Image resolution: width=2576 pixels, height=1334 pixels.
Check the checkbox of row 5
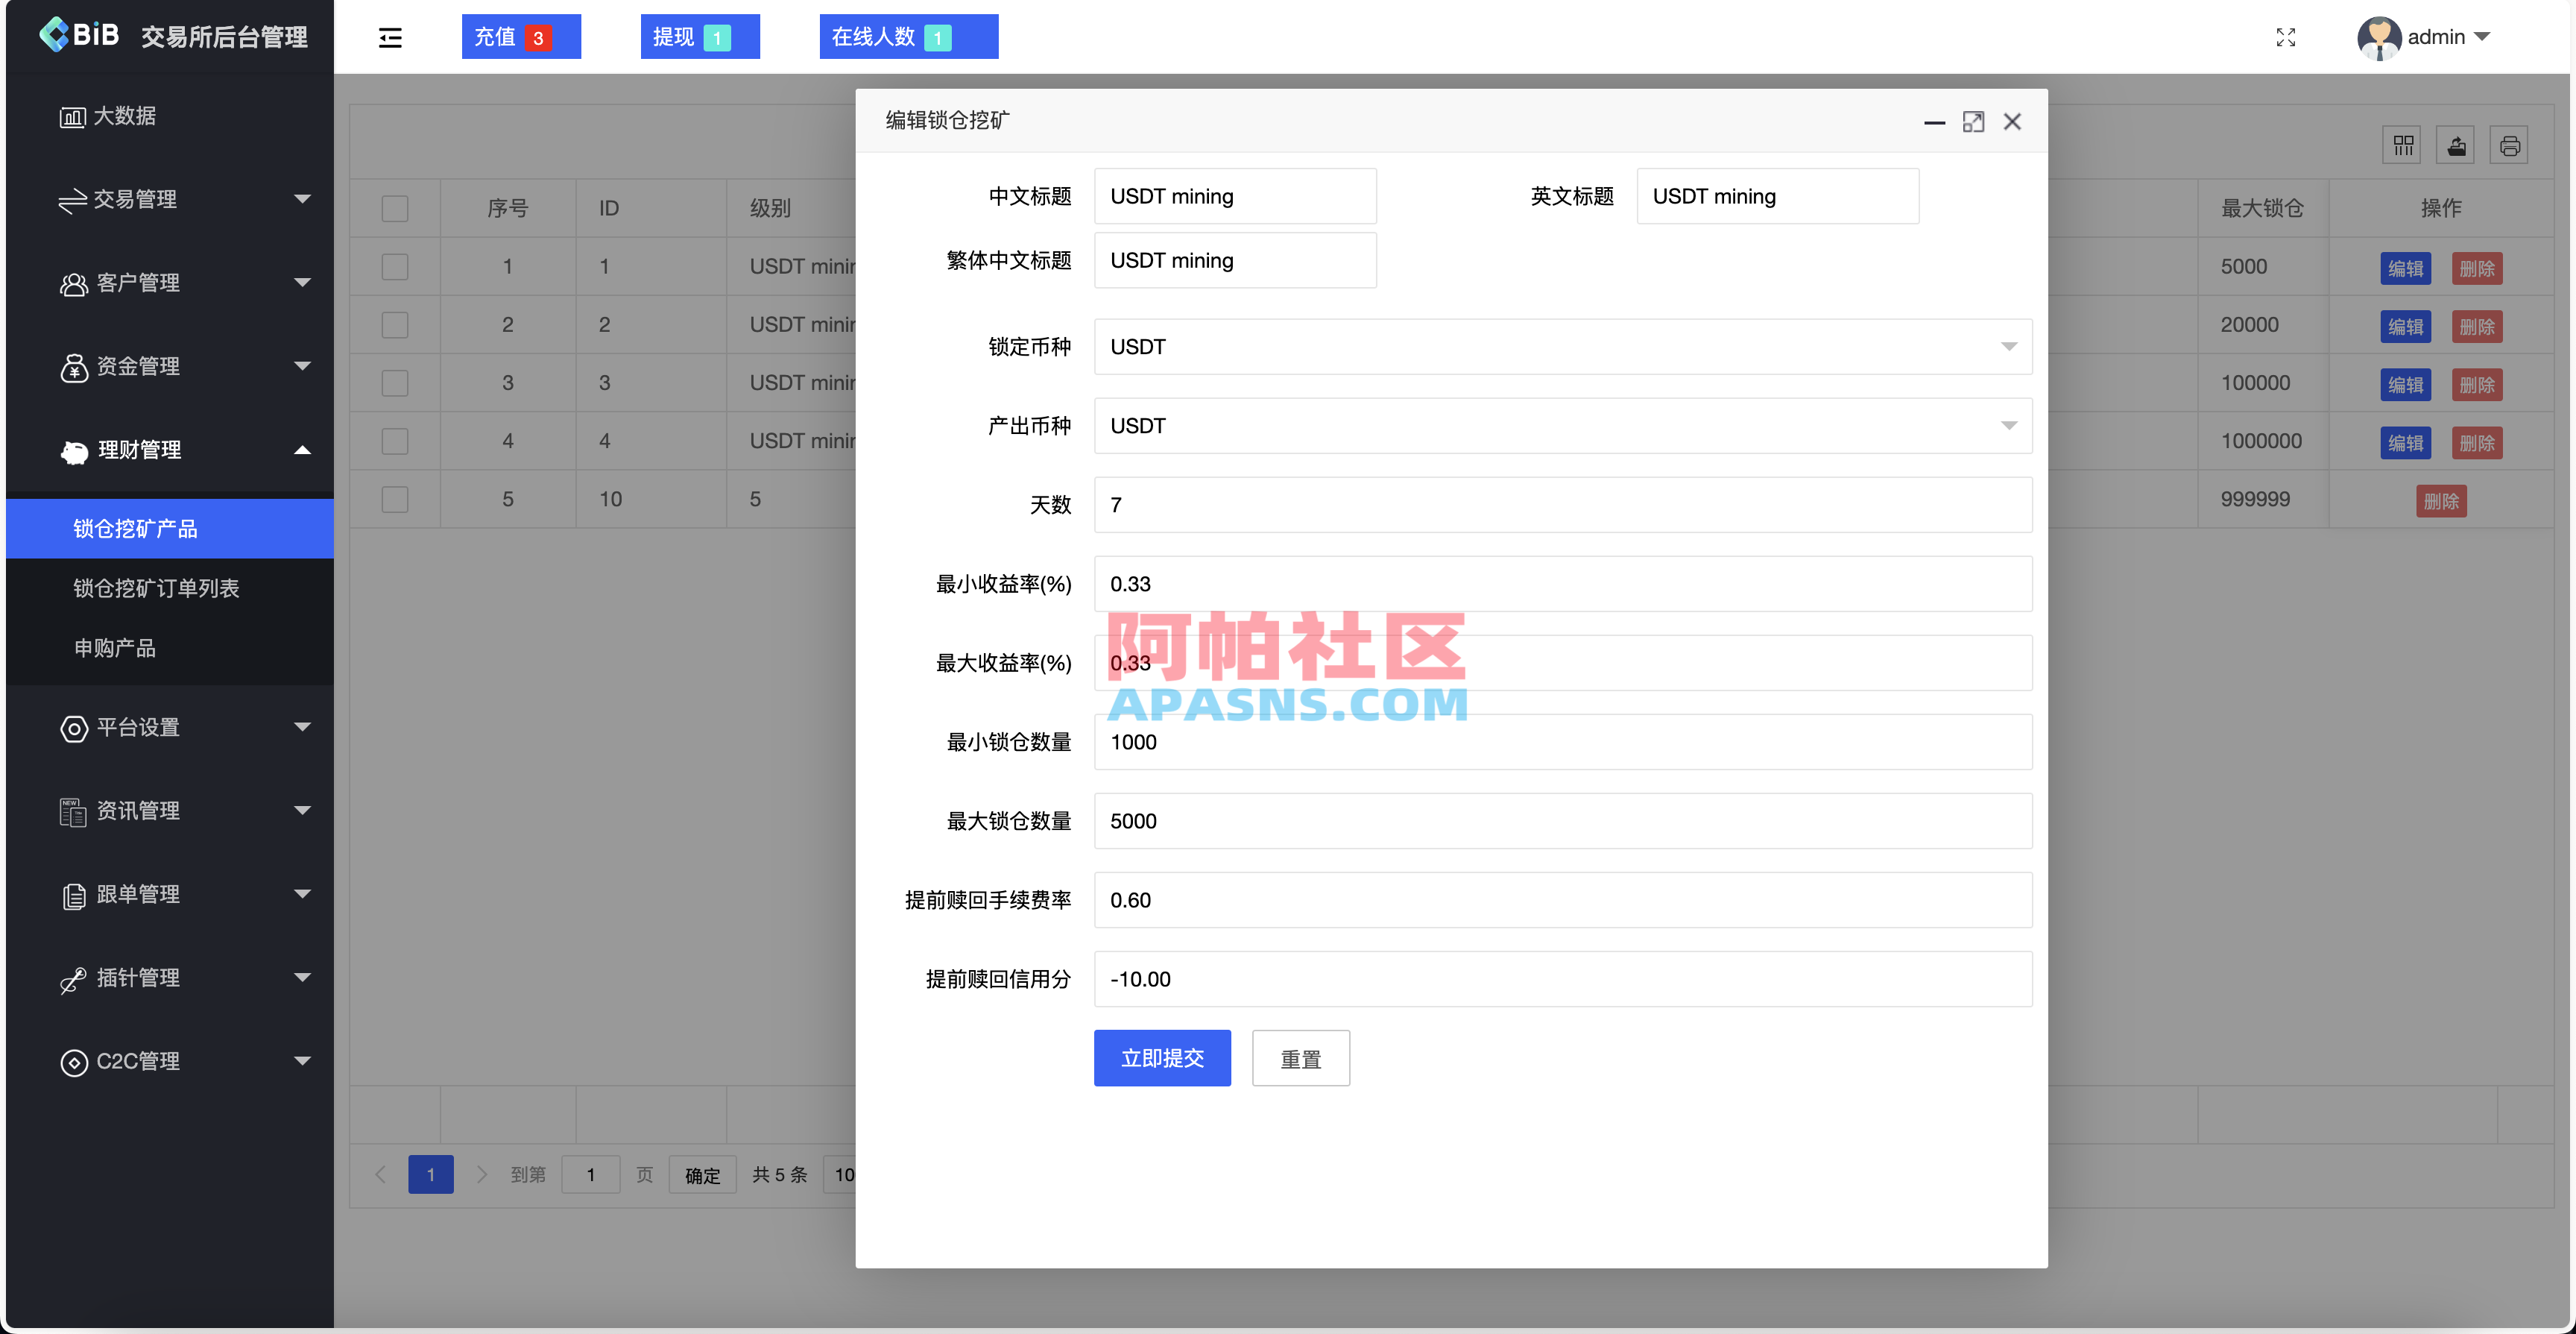395,498
